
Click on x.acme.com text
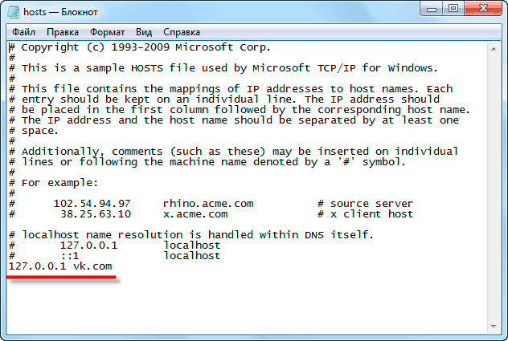195,214
